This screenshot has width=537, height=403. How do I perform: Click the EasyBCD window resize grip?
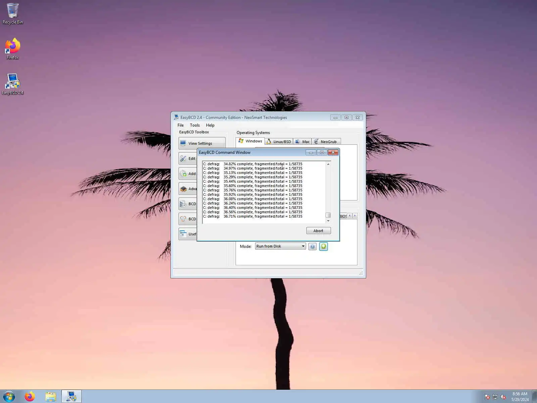361,273
